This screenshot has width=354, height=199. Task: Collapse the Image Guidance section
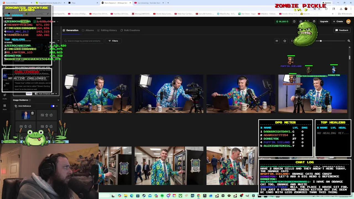point(58,100)
